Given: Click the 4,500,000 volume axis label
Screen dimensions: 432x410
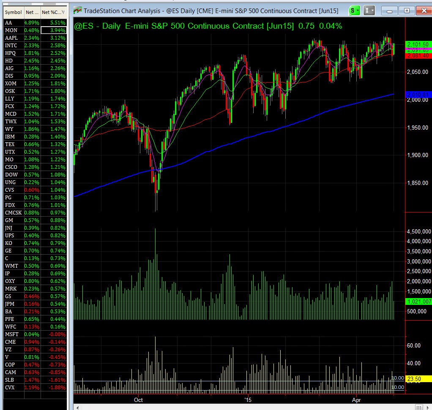Looking at the screenshot, I should tap(419, 231).
